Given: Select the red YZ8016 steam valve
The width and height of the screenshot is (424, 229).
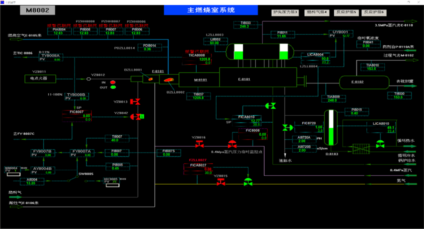Looking at the screenshot, I should click(x=199, y=145).
